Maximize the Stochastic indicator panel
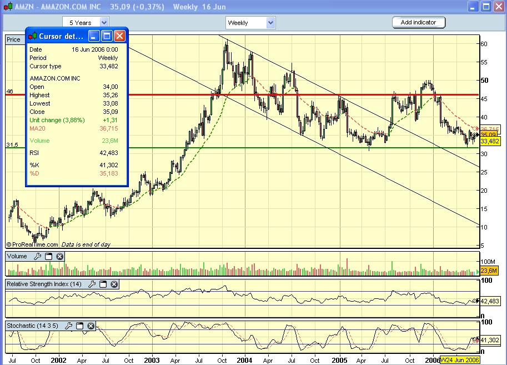507x365 pixels. (79, 326)
